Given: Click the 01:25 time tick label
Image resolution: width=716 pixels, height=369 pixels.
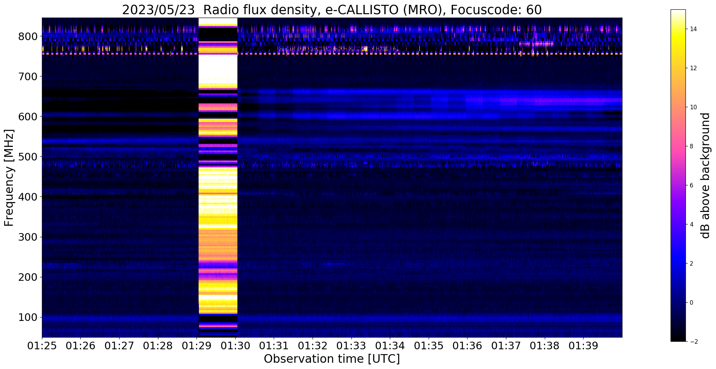Looking at the screenshot, I should [42, 346].
